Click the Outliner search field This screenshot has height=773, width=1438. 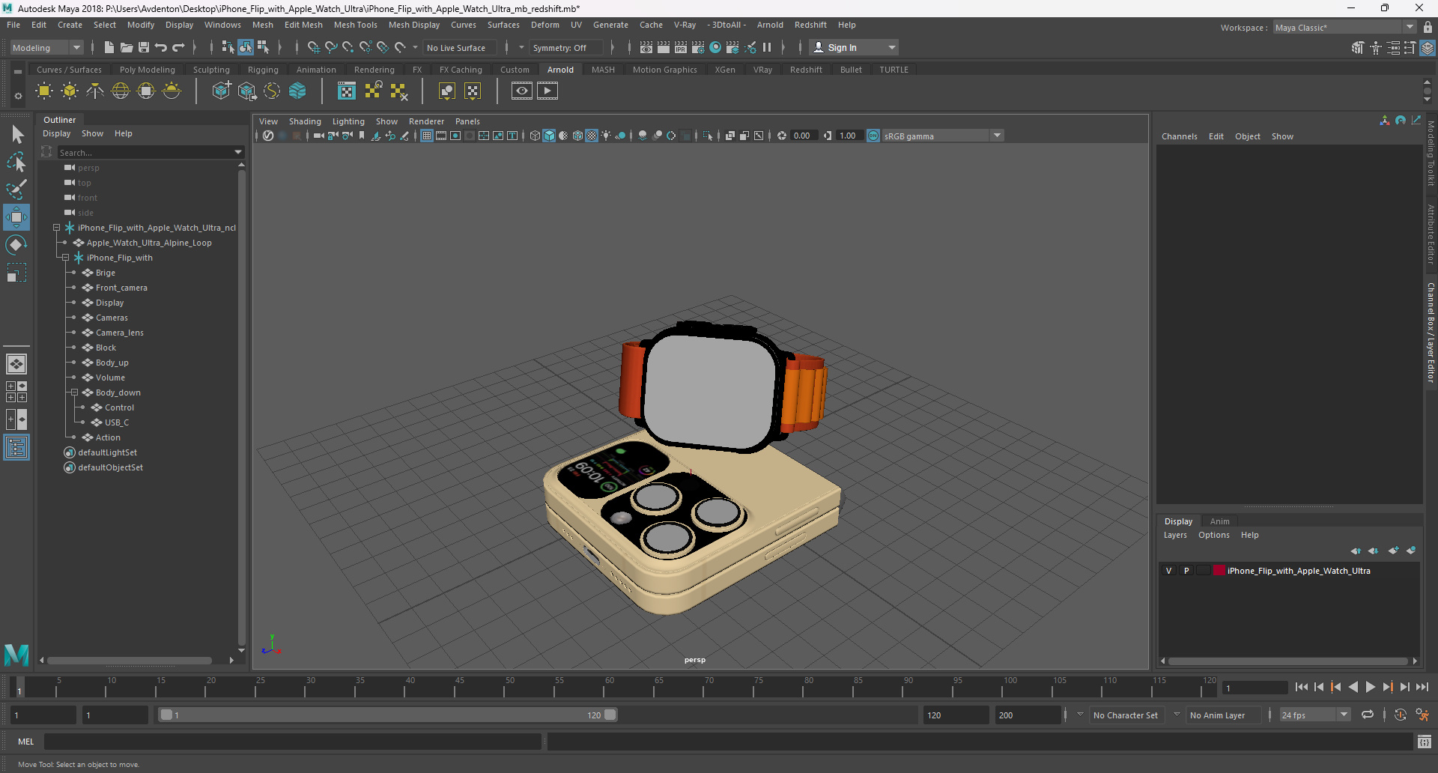pos(146,152)
